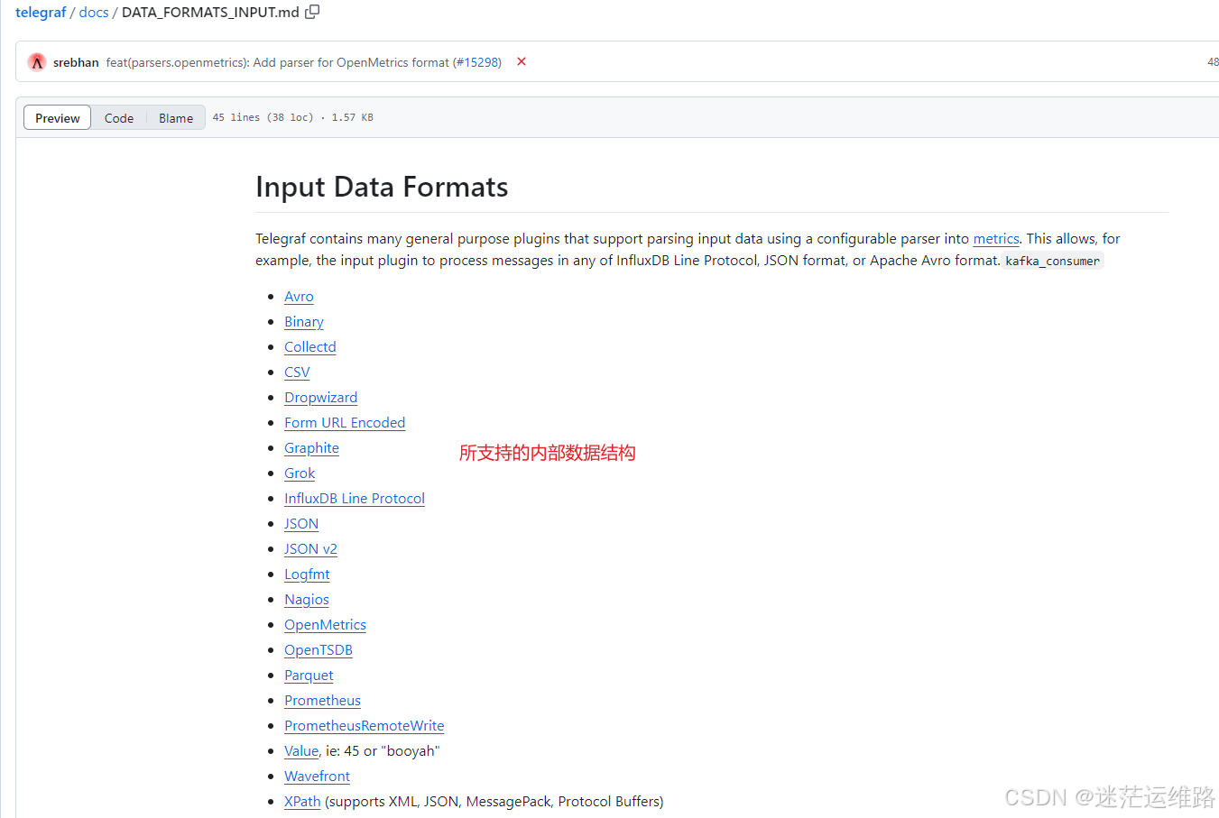Open the OpenMetrics parser link

coord(326,625)
